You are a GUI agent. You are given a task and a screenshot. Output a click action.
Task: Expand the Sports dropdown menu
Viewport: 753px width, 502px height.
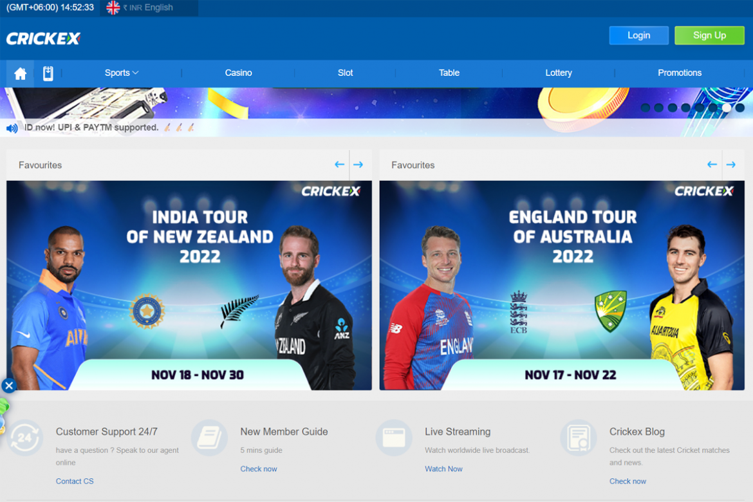tap(122, 73)
